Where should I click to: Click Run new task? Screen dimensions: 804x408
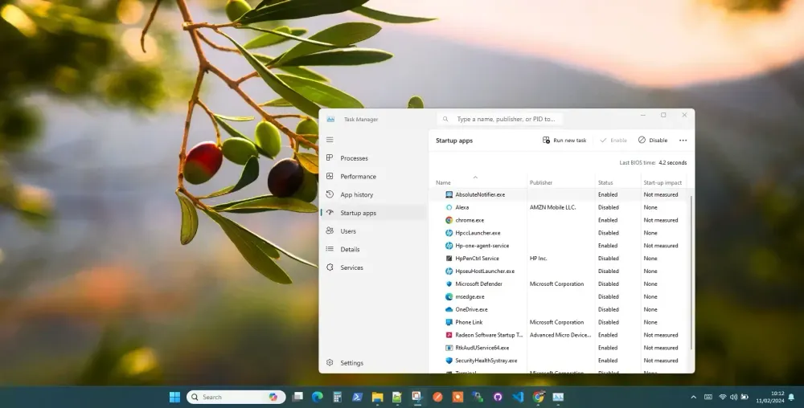[x=564, y=141]
